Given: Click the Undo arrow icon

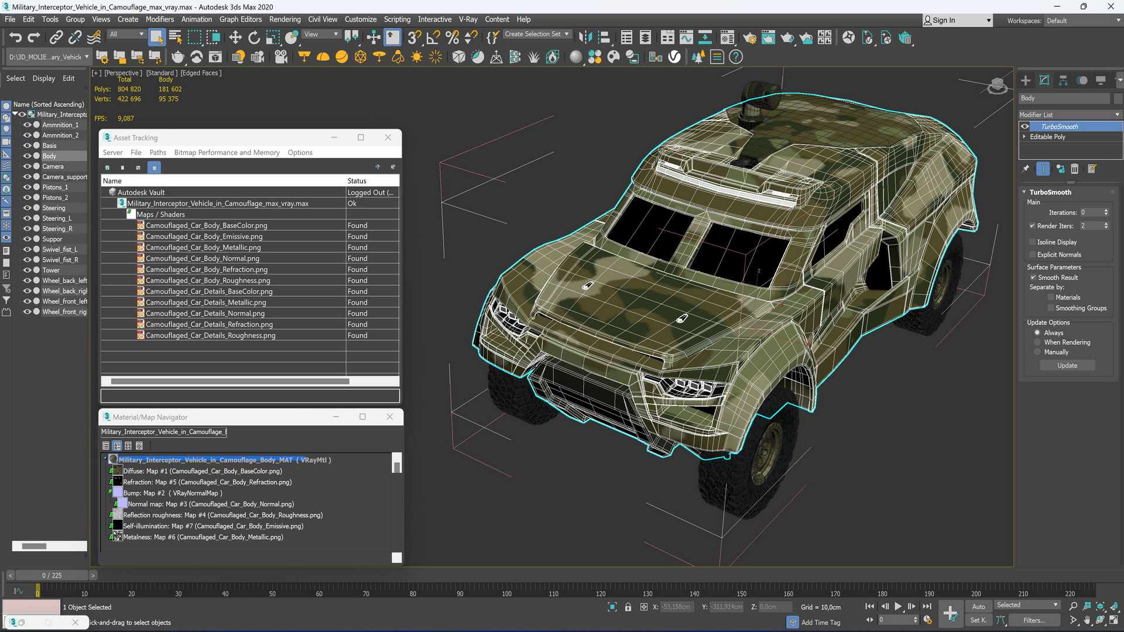Looking at the screenshot, I should 15,38.
